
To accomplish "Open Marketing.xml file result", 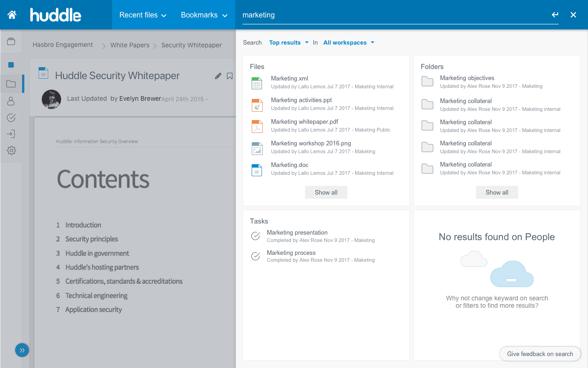I will [x=289, y=78].
